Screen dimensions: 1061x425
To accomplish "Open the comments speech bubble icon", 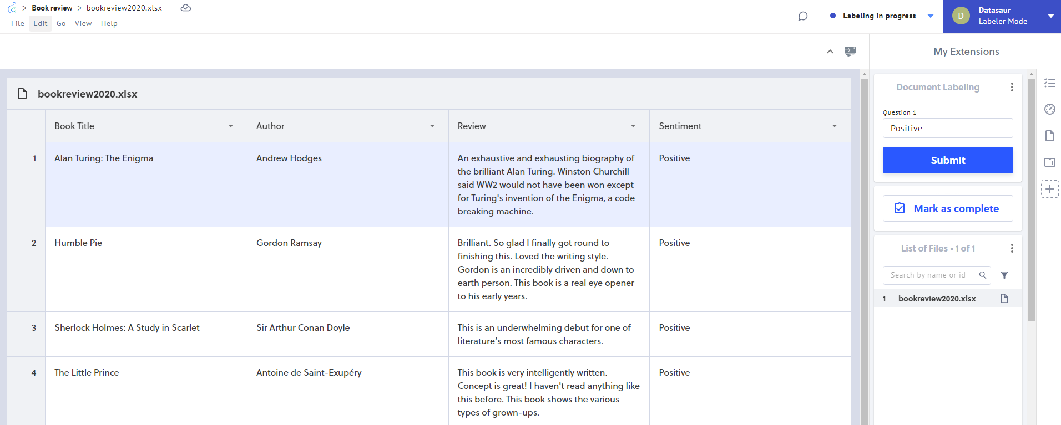I will pyautogui.click(x=802, y=16).
